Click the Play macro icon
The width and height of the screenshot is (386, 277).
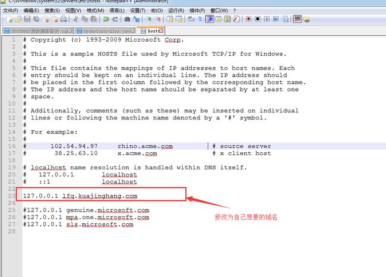267,19
